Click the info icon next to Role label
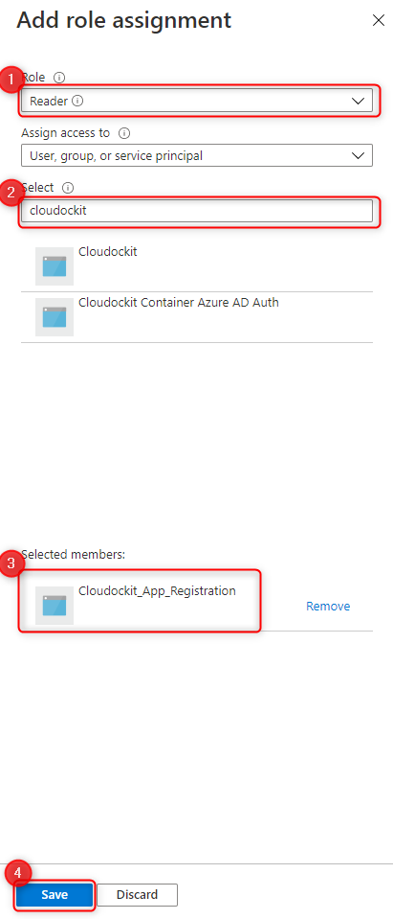The width and height of the screenshot is (393, 919). [59, 77]
